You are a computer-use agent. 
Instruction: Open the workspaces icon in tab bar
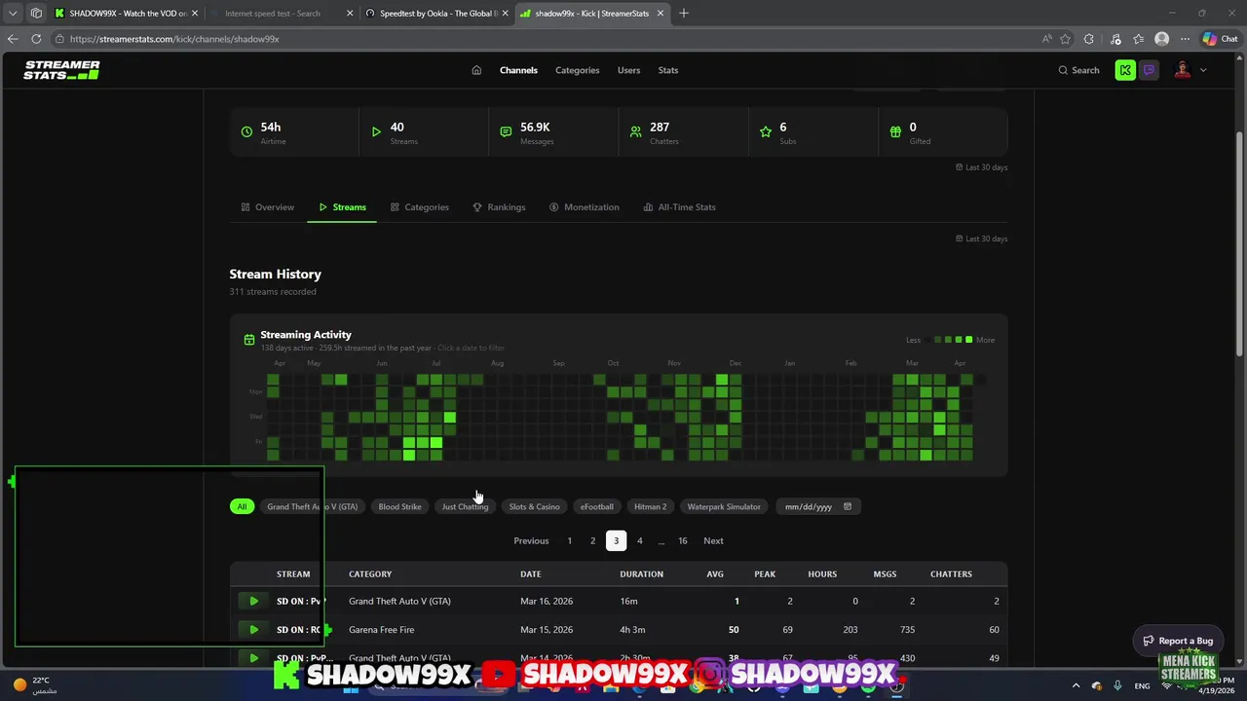(36, 14)
